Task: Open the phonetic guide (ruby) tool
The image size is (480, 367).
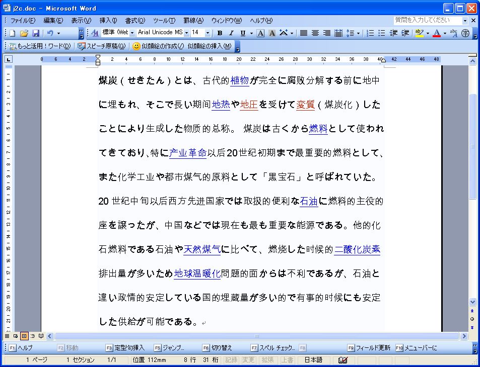Action: pyautogui.click(x=454, y=33)
